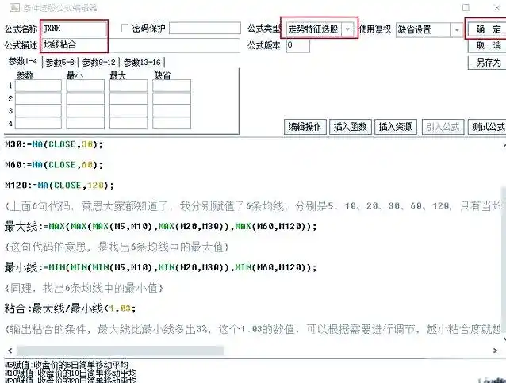Click the row 1 最小 field
Viewport: 506px width, 383px height.
[x=86, y=86]
